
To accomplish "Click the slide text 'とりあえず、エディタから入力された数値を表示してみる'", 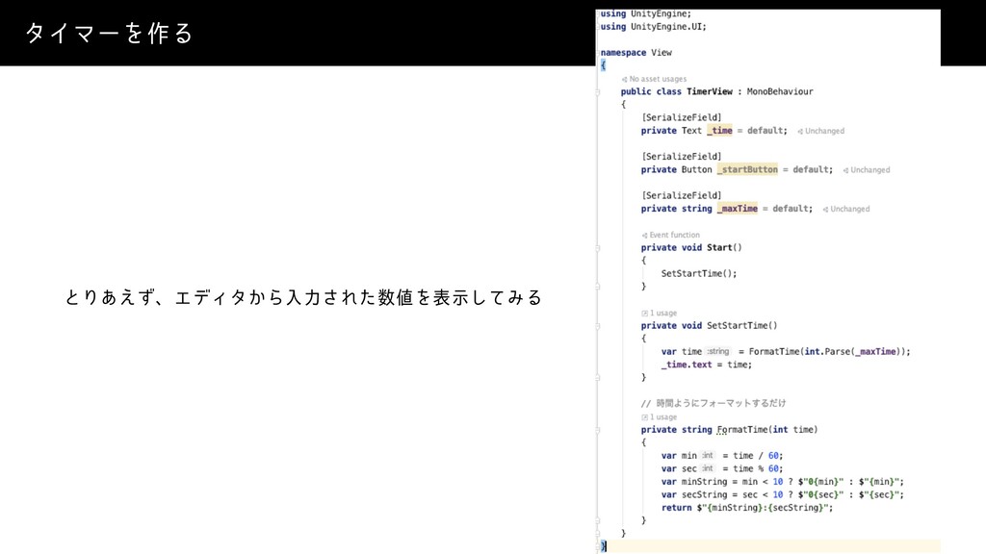I will coord(303,296).
